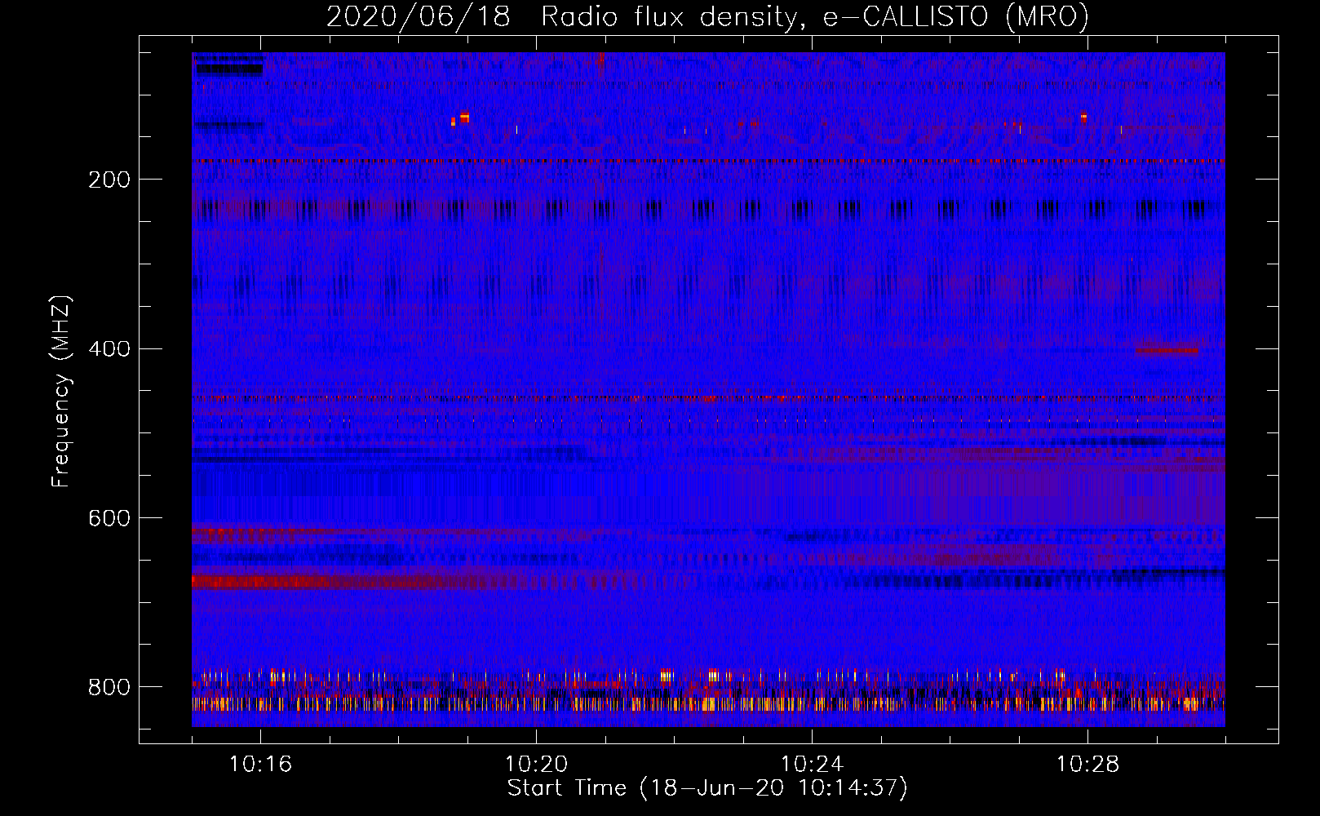1320x816 pixels.
Task: Click the '10:16' time axis label
Action: pyautogui.click(x=260, y=765)
